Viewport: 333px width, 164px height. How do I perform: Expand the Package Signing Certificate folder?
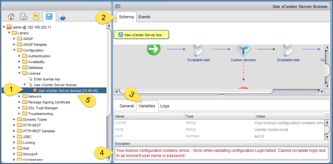click(20, 102)
